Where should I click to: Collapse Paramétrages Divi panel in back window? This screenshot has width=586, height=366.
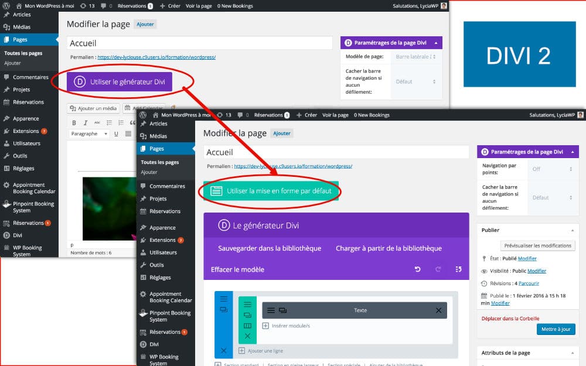(x=436, y=43)
